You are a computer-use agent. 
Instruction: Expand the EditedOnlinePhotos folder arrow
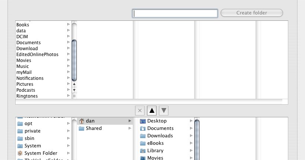coord(68,54)
